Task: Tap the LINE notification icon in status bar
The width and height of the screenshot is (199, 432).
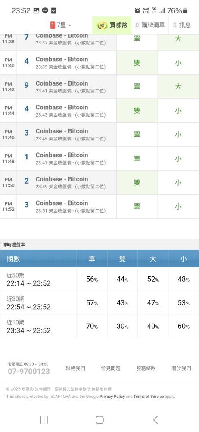Action: (x=45, y=11)
